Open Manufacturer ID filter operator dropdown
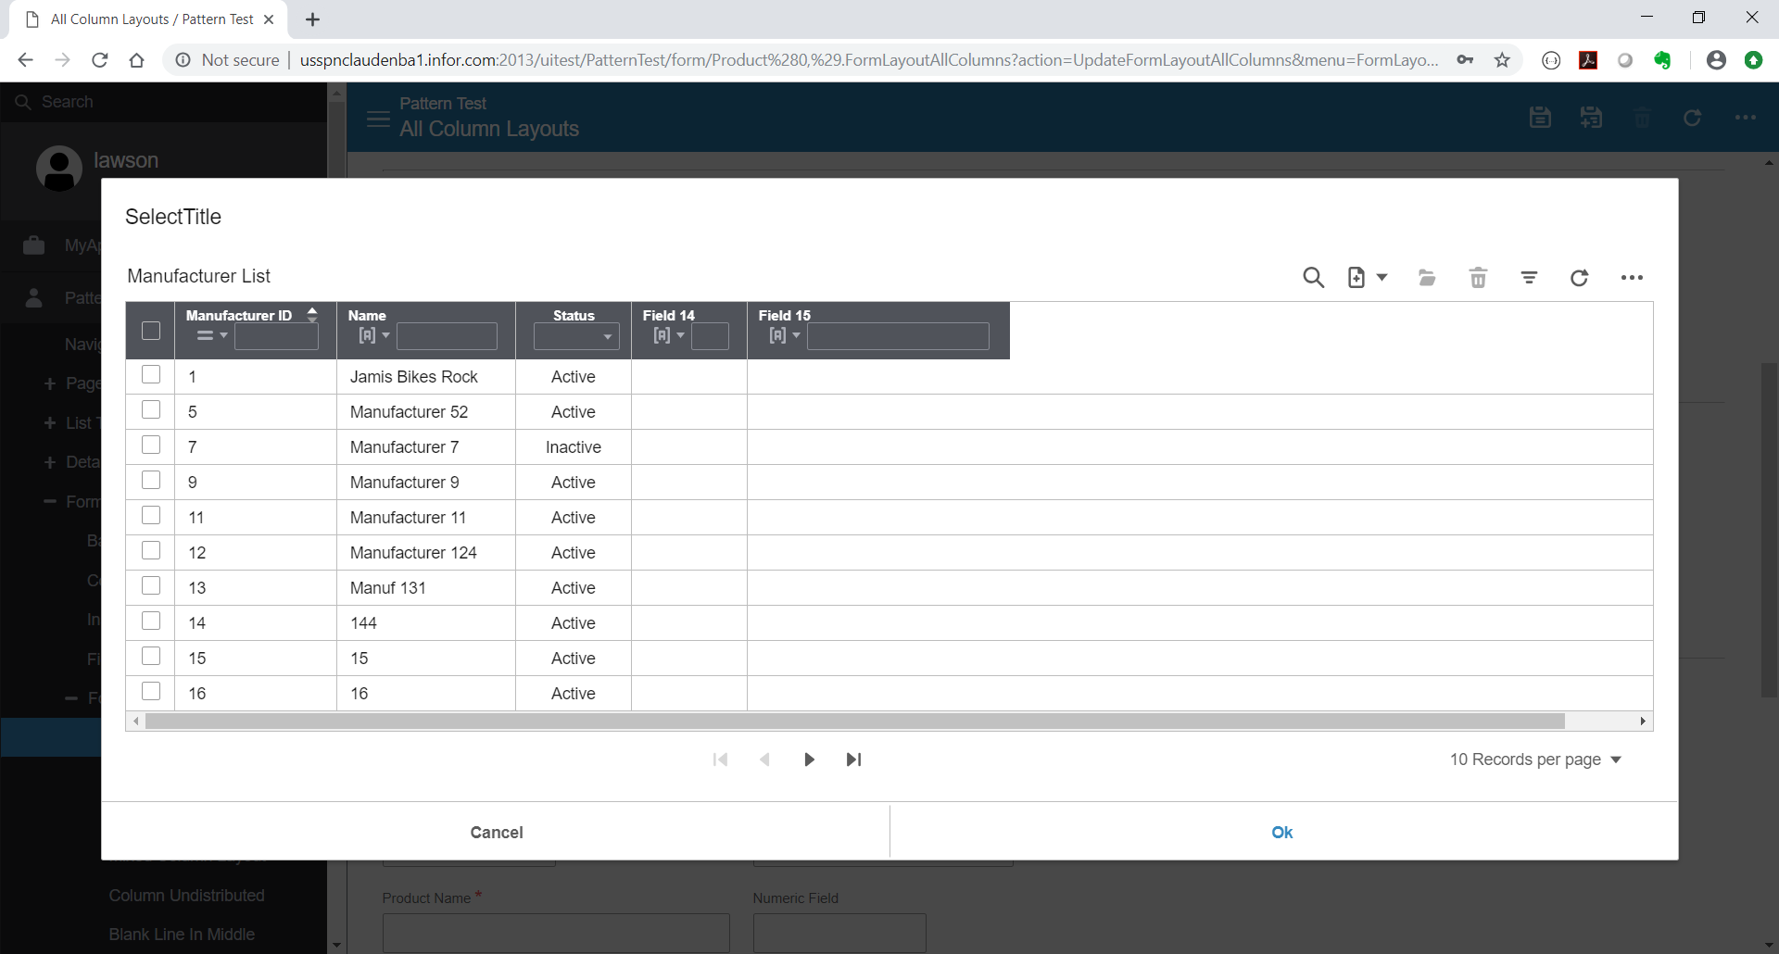The height and width of the screenshot is (954, 1779). click(212, 335)
